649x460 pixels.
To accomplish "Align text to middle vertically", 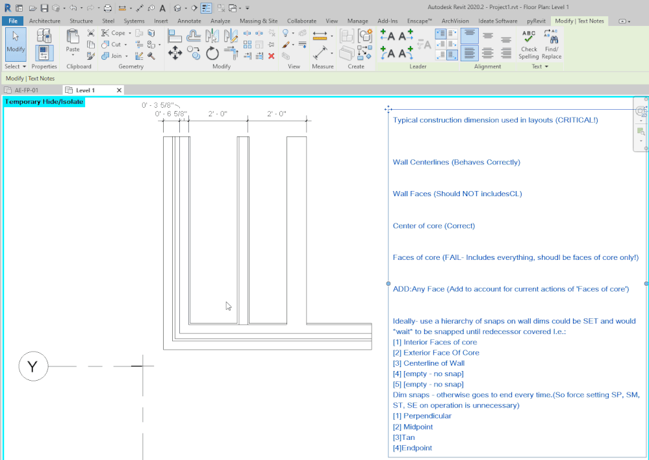I will [x=488, y=36].
